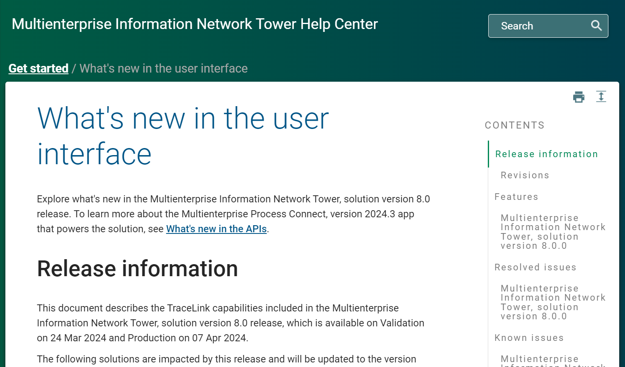
Task: Open Resolved issues contents entry
Action: [535, 267]
